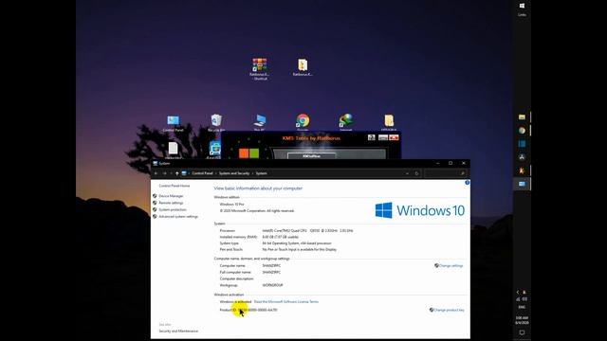Open the Ratiborus zipped folder icon
Screen dimensions: 607x341
303,67
